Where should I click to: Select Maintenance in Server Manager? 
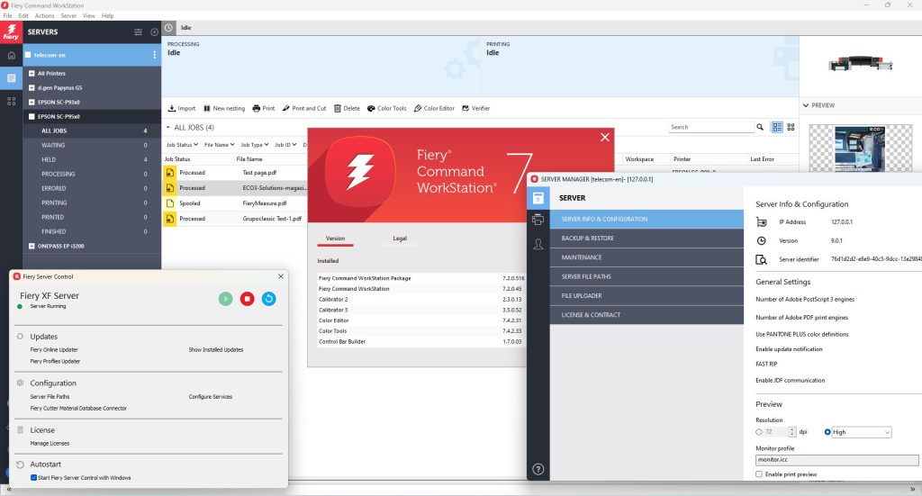pos(646,257)
